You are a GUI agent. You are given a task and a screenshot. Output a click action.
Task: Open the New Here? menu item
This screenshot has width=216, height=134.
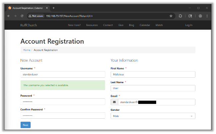pos(74,25)
